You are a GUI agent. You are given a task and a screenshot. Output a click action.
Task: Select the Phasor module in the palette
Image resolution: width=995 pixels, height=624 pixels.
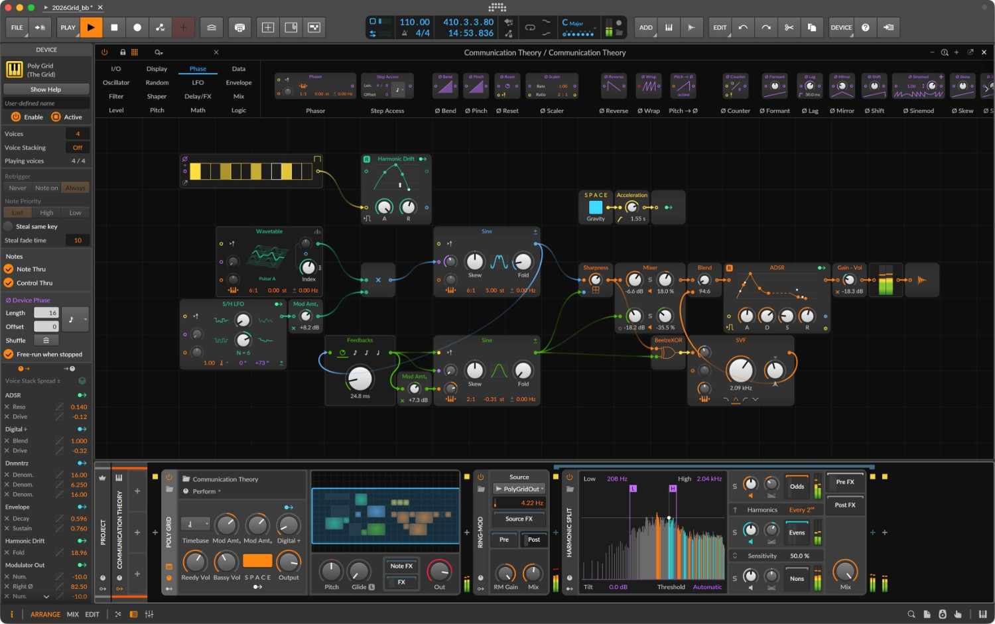pos(315,86)
